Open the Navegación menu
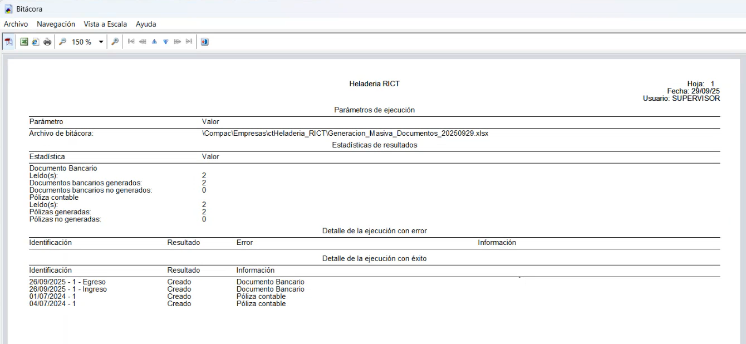 coord(56,24)
